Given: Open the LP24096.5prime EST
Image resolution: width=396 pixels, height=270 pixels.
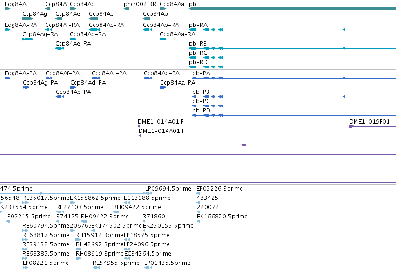Looking at the screenshot, I should click(127, 249).
